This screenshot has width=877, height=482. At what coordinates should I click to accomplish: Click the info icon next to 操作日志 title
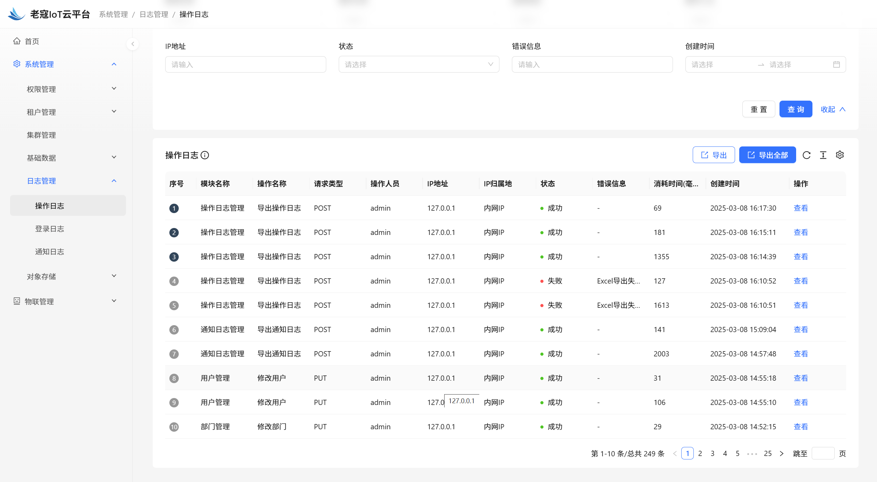click(205, 155)
